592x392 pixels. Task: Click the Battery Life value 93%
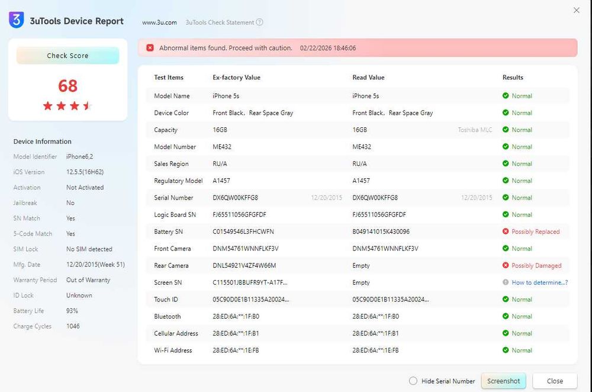click(72, 311)
